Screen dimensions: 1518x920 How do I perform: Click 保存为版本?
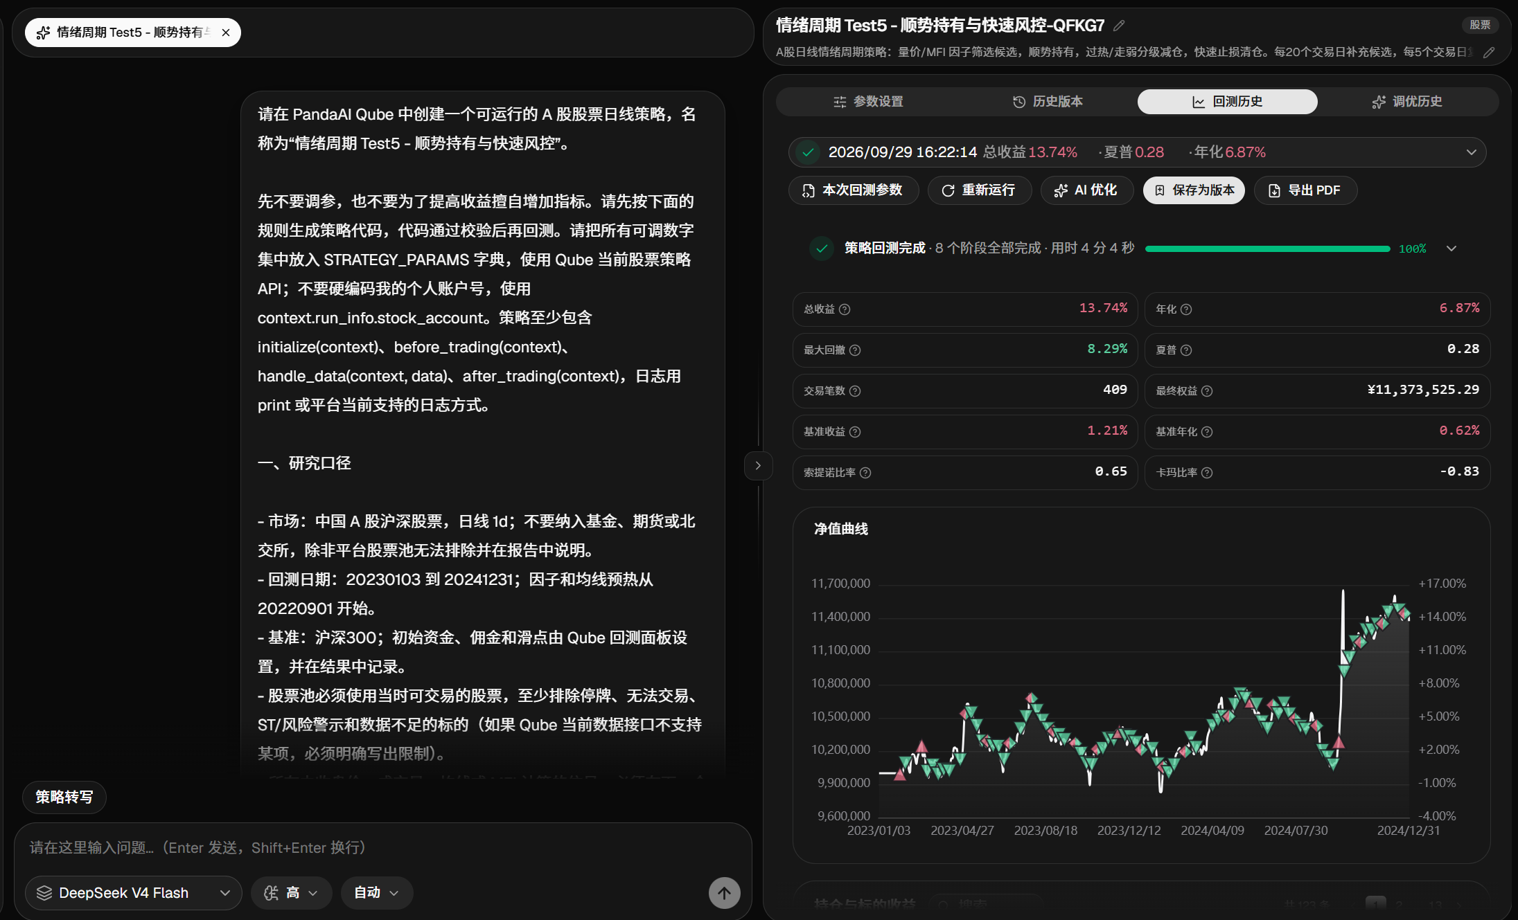click(x=1194, y=190)
